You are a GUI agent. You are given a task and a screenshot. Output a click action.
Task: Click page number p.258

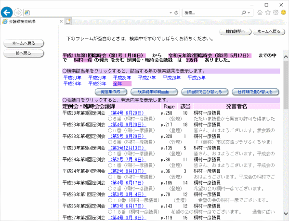[167, 113]
